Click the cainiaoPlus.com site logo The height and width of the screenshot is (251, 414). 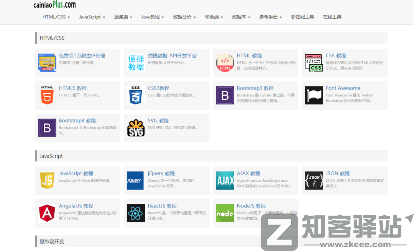(x=54, y=5)
